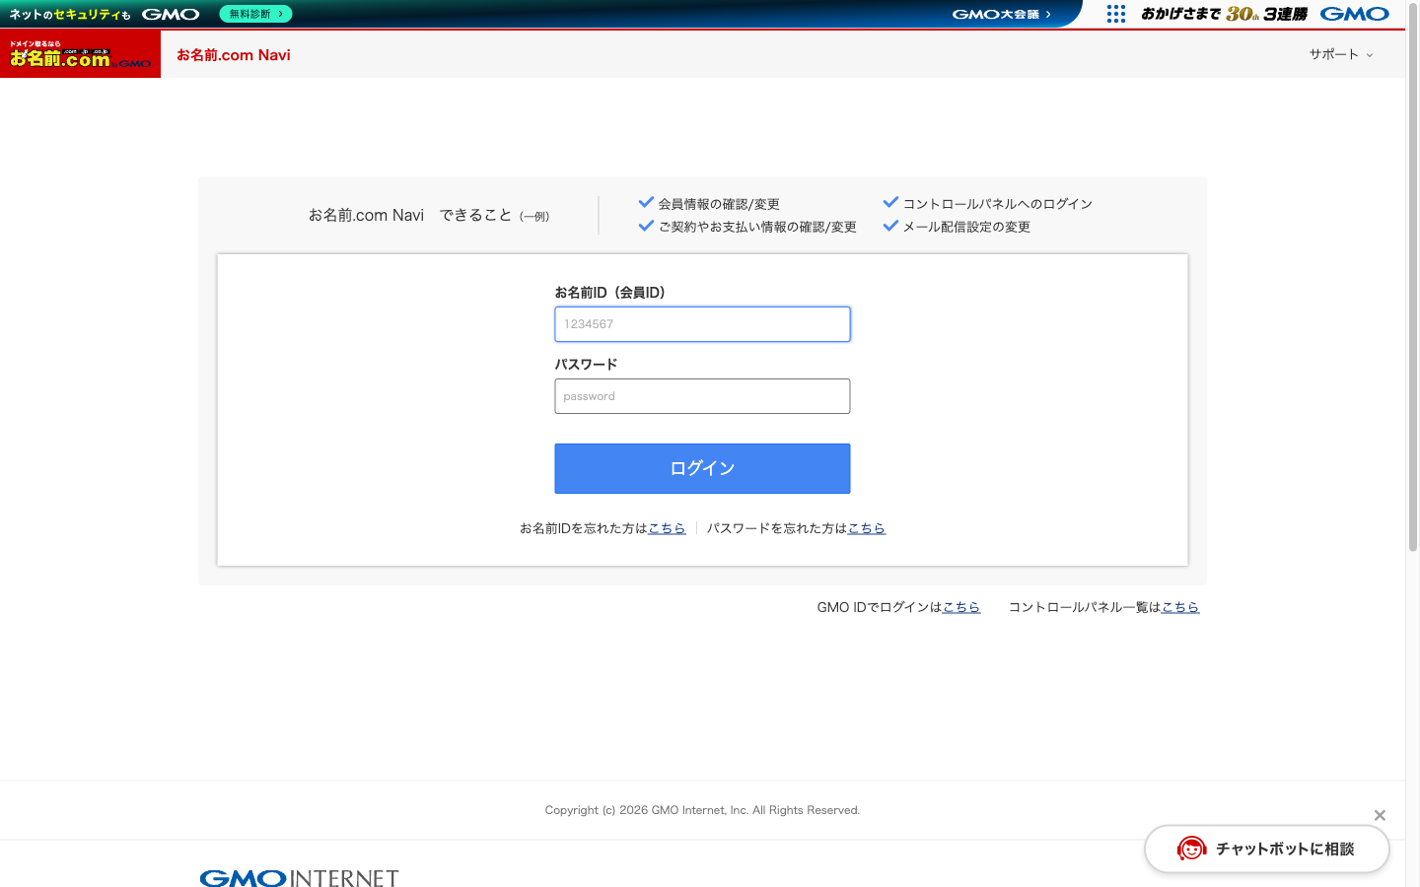
Task: Click the お名前.com red logo
Action: click(x=80, y=54)
